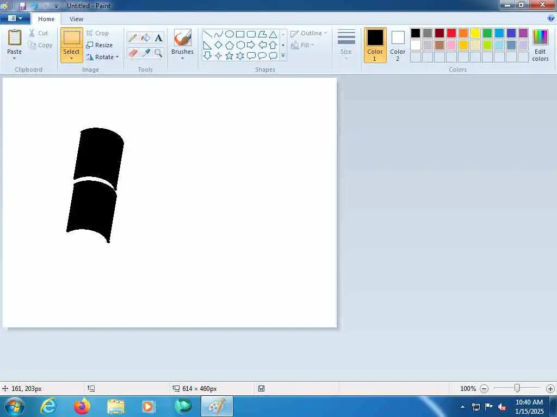Choose the Six-point star shape

pos(240,56)
